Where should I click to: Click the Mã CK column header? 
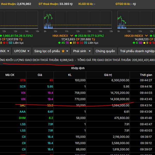click(x=10, y=75)
